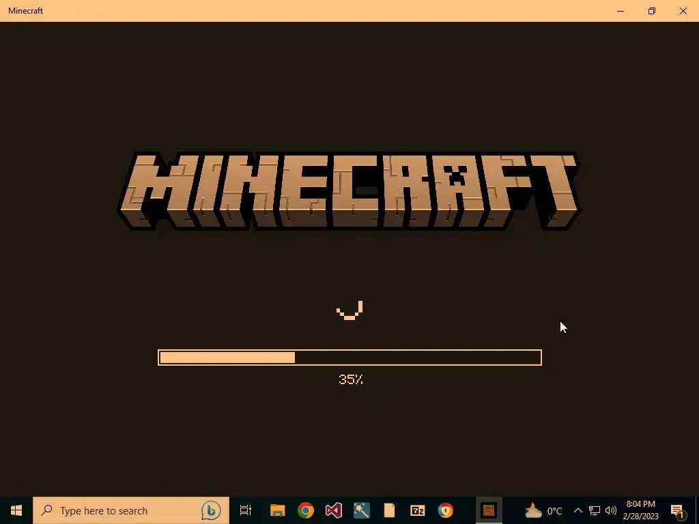Open the notification center icon
699x524 pixels.
point(677,510)
